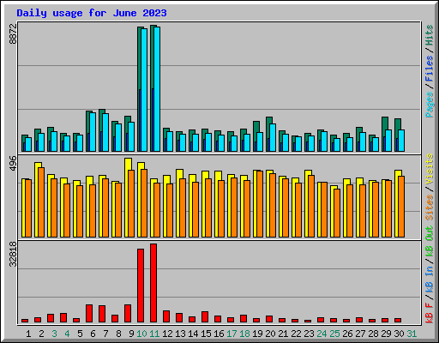The width and height of the screenshot is (439, 343).
Task: Click day 27 on the x-axis
Action: click(360, 334)
